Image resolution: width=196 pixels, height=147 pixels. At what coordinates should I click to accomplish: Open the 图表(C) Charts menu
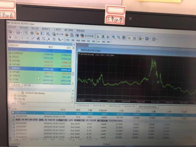tap(46, 29)
